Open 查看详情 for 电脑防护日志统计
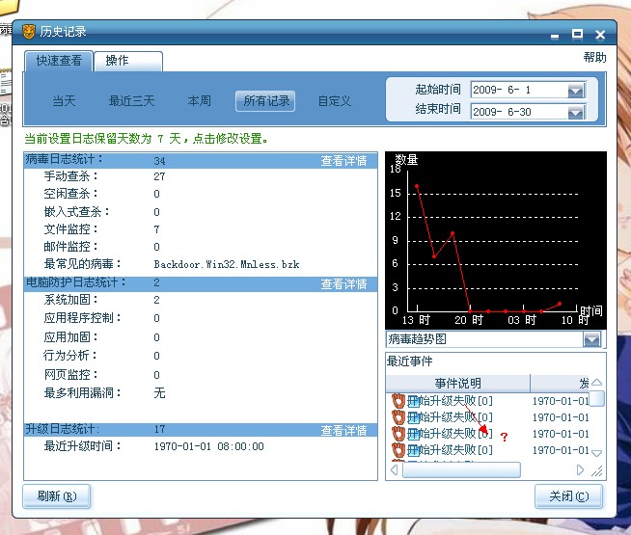The height and width of the screenshot is (535, 631). pos(343,284)
